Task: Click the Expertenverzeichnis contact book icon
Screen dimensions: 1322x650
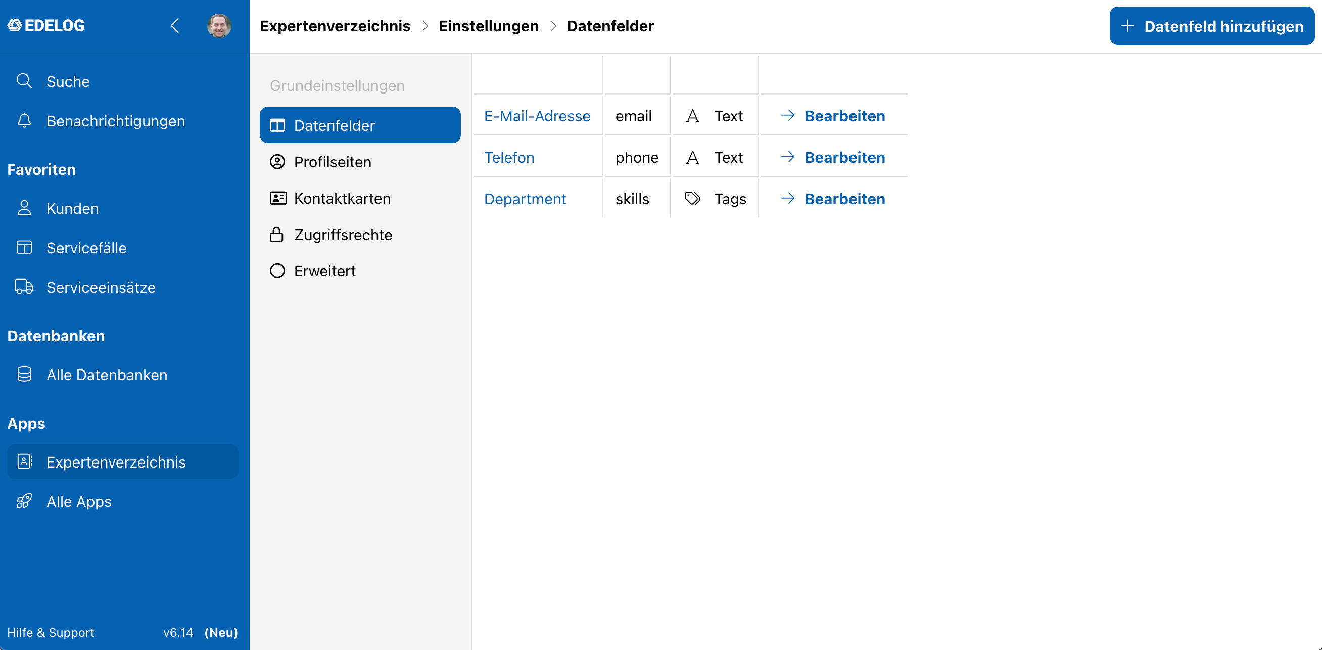Action: 24,461
